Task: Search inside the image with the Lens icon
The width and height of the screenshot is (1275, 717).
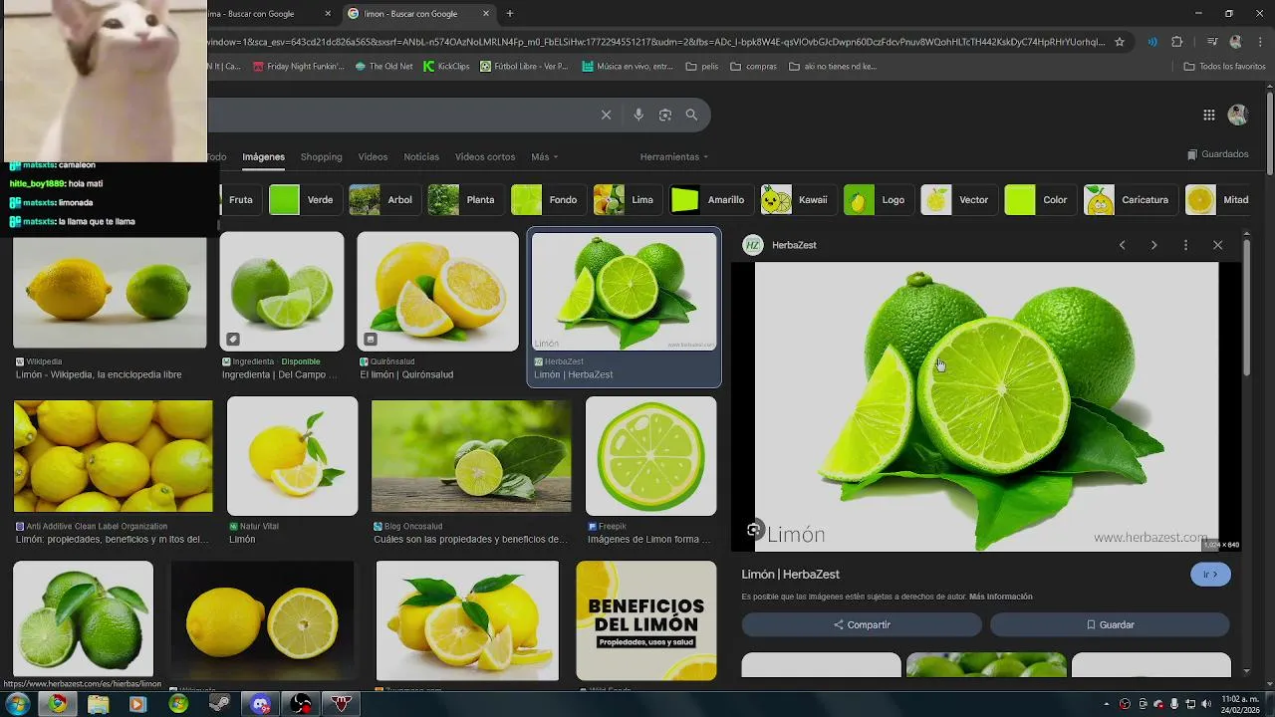Action: pyautogui.click(x=754, y=530)
